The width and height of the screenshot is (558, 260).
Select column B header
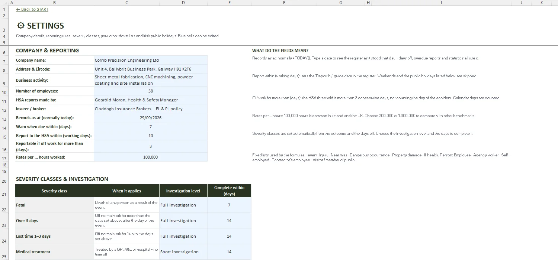[x=54, y=3]
